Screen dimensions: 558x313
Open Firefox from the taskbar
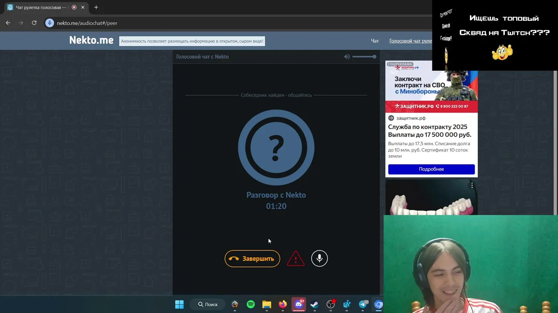[282, 304]
